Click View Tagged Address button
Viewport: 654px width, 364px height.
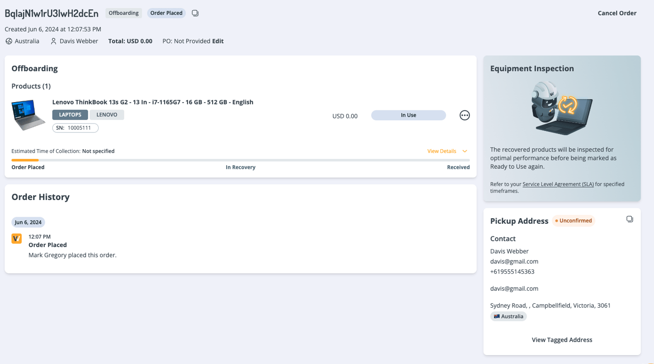(562, 340)
